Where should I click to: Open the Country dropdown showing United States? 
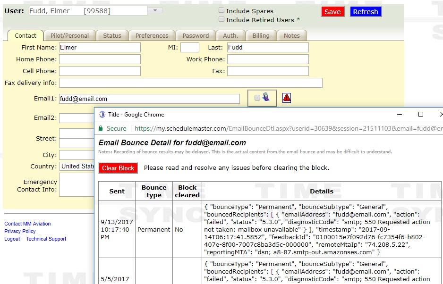point(77,166)
